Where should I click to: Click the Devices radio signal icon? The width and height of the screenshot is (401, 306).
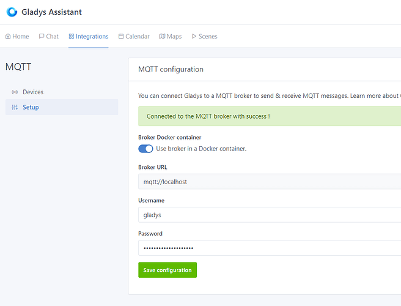(x=15, y=92)
